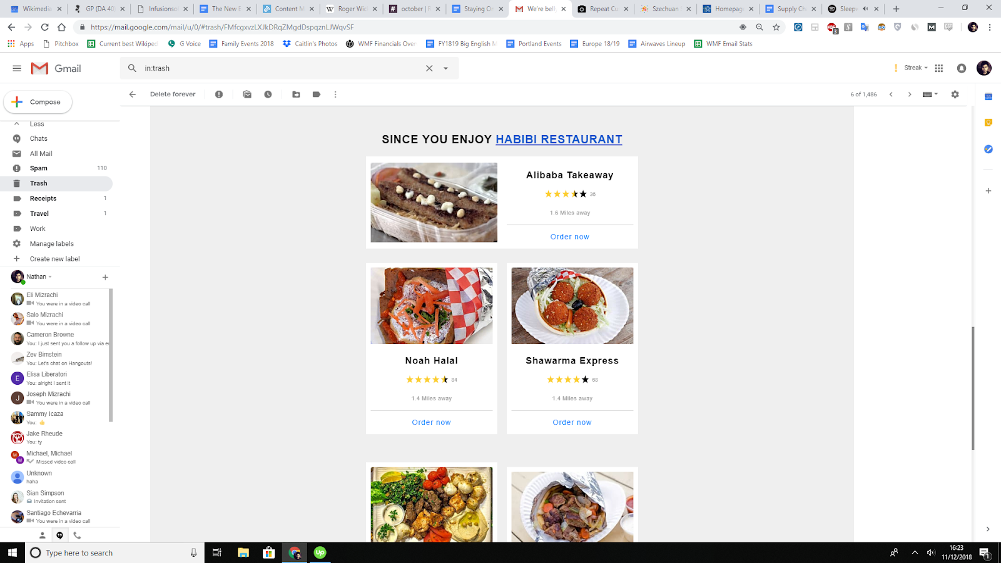This screenshot has width=1001, height=563.
Task: Toggle the main menu hamburger
Action: 17,68
